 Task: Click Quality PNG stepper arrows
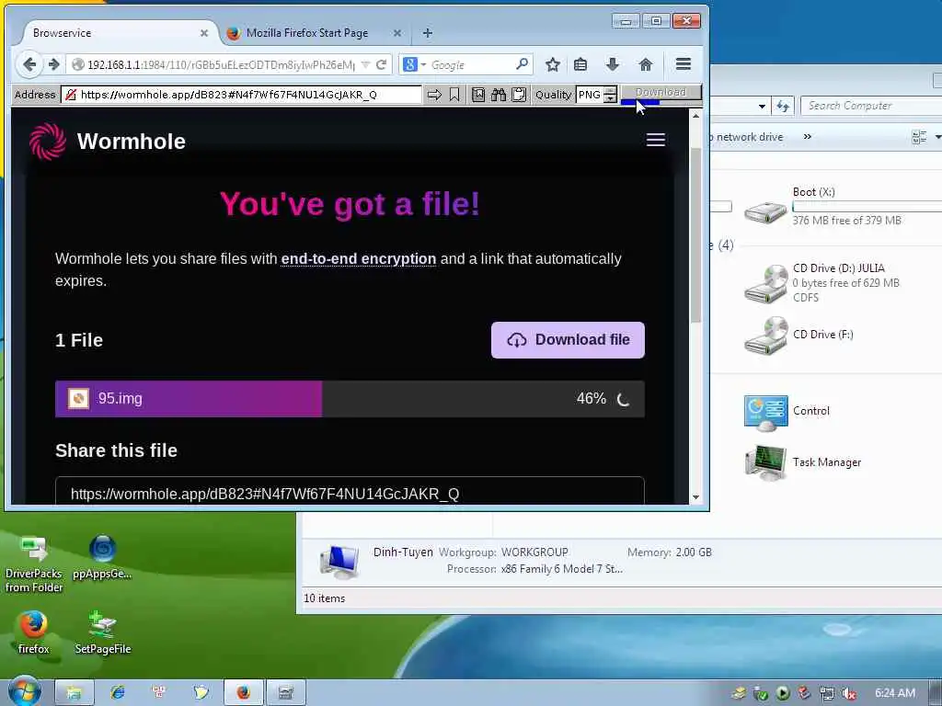[610, 95]
